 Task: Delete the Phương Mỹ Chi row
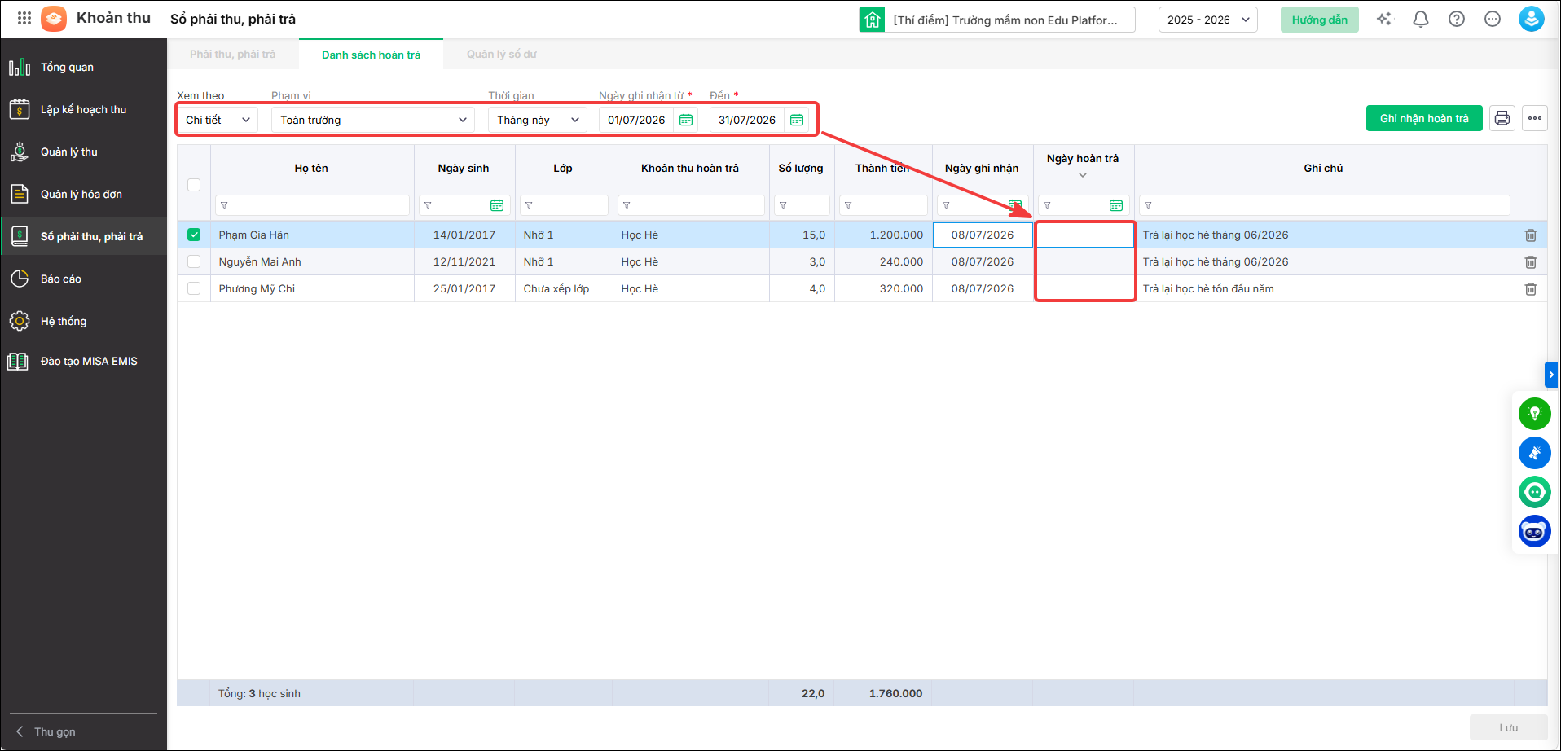1531,289
